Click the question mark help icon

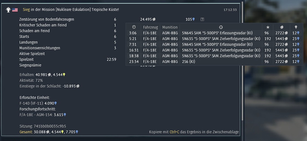pyautogui.click(x=202, y=19)
